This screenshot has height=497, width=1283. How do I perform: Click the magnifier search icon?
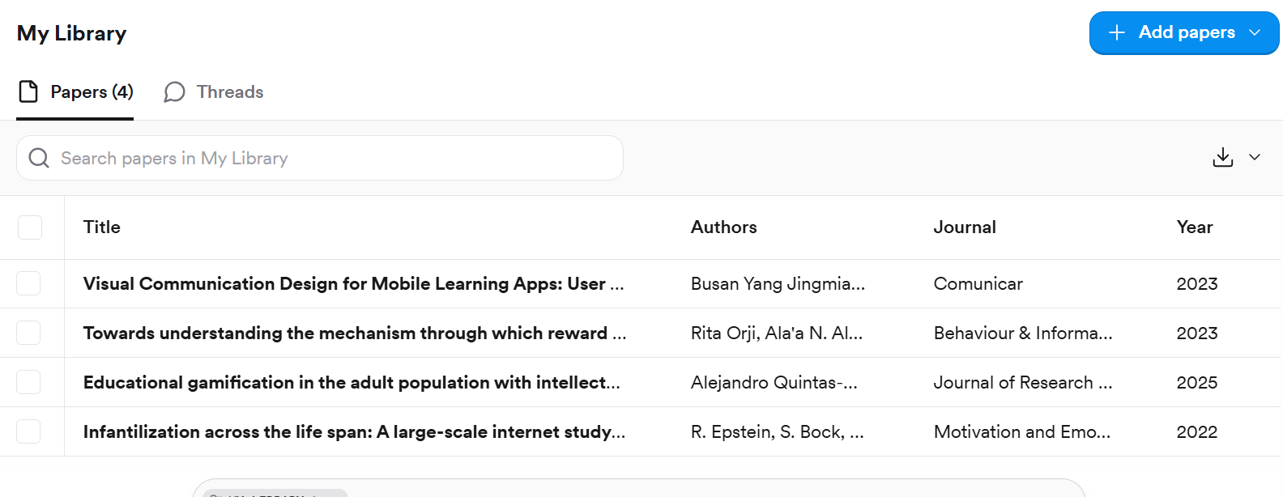(x=39, y=158)
